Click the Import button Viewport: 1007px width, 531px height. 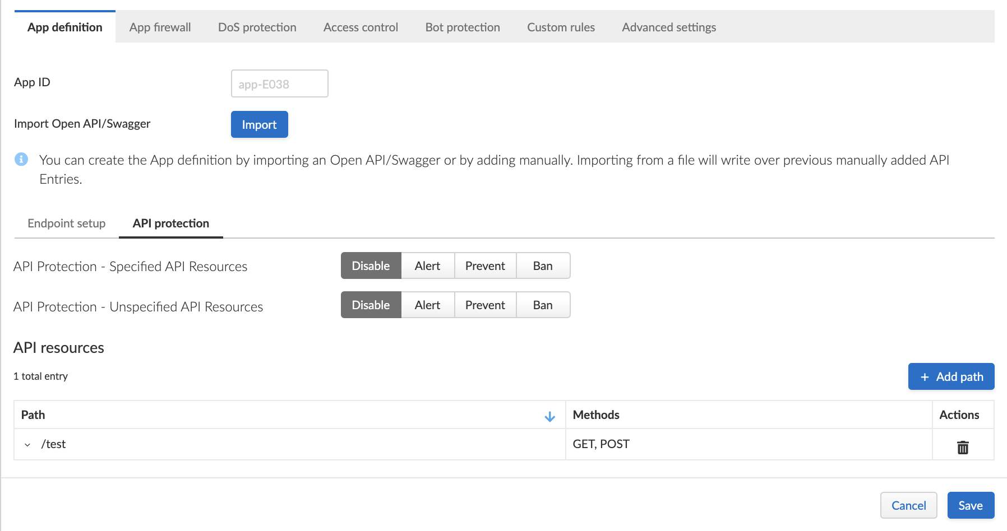(x=260, y=124)
